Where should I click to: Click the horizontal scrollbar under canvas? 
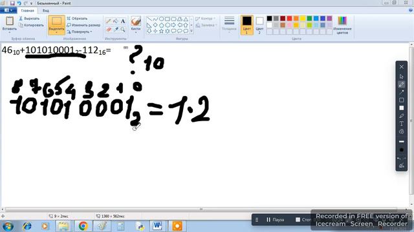201,209
